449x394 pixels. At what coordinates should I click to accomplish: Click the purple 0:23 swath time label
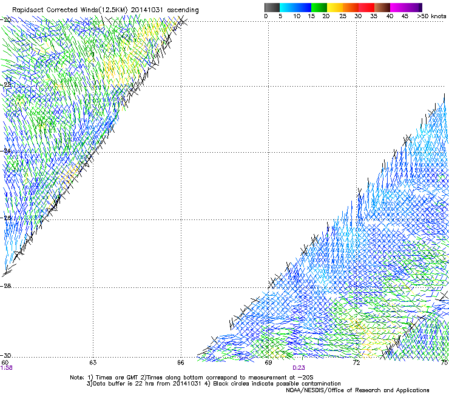pos(299,368)
